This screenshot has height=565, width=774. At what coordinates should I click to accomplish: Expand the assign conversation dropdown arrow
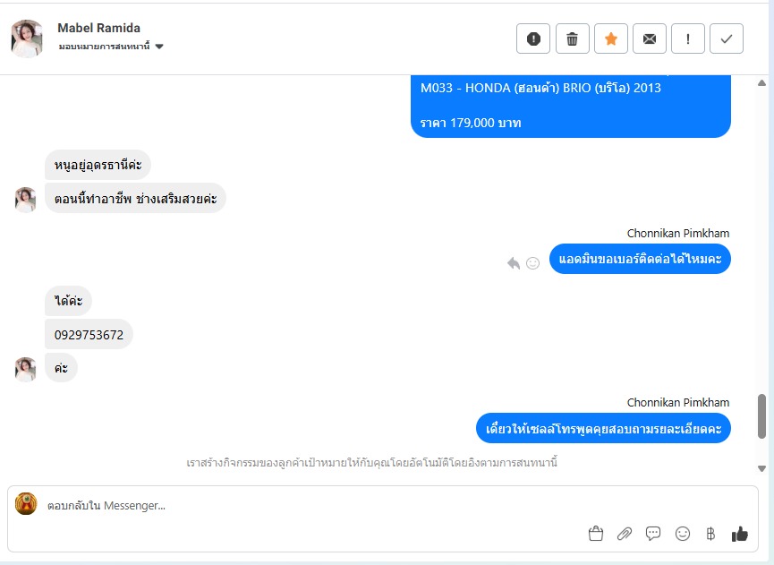159,47
